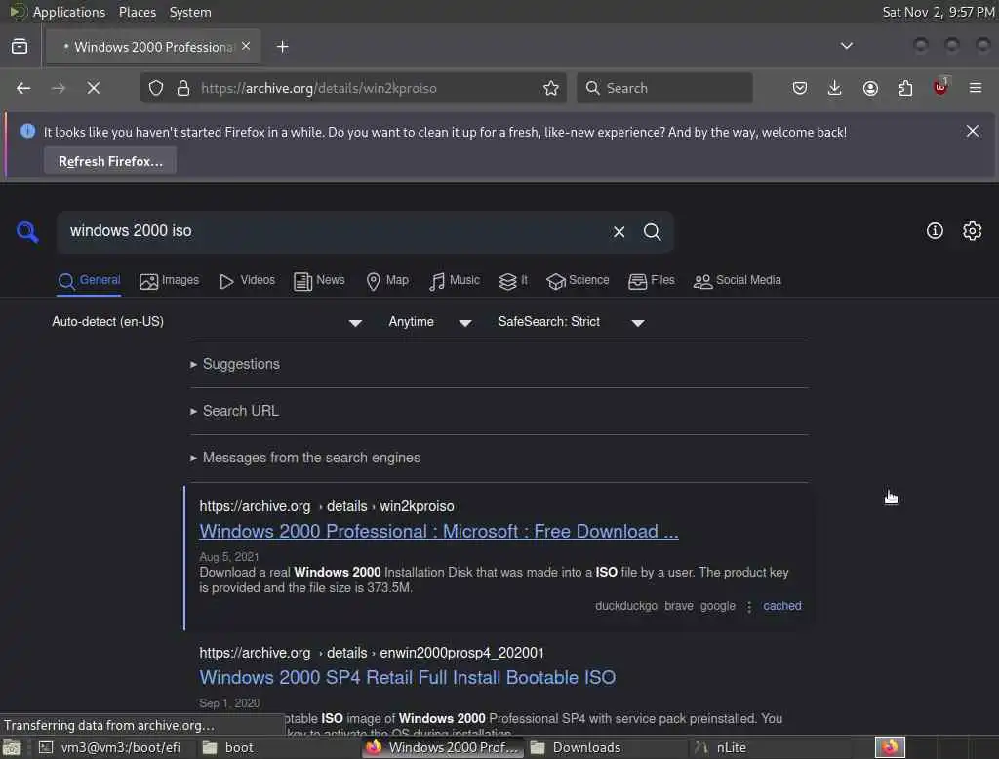Open the Places menu
The width and height of the screenshot is (999, 759).
(138, 12)
